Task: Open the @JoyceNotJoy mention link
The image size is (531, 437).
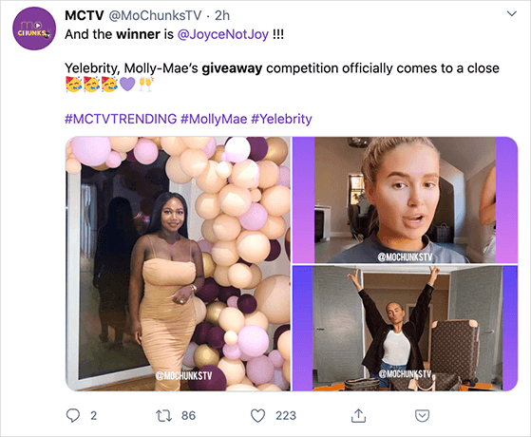Action: 223,34
